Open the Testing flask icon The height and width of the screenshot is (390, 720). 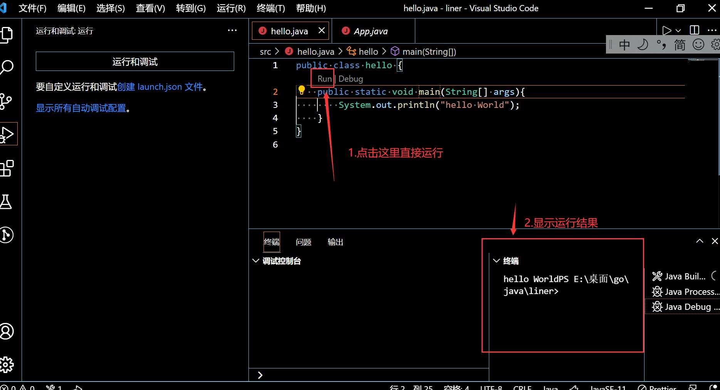tap(8, 202)
